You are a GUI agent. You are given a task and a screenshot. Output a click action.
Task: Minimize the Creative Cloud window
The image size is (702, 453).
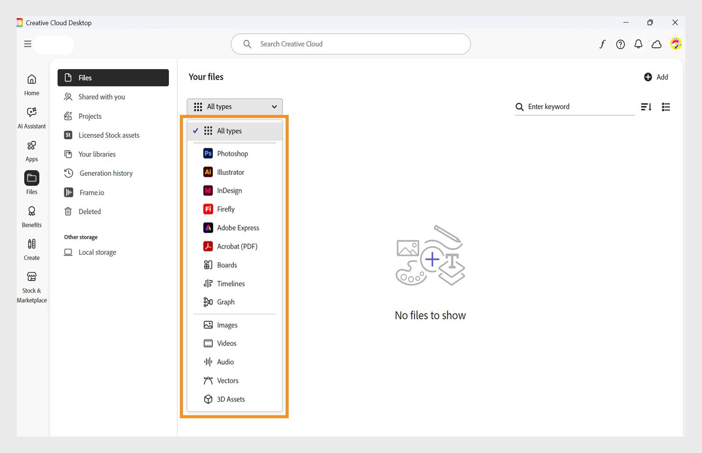click(626, 22)
